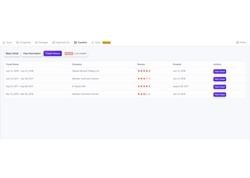Click star rating for Tajawal General Trading

pyautogui.click(x=144, y=71)
